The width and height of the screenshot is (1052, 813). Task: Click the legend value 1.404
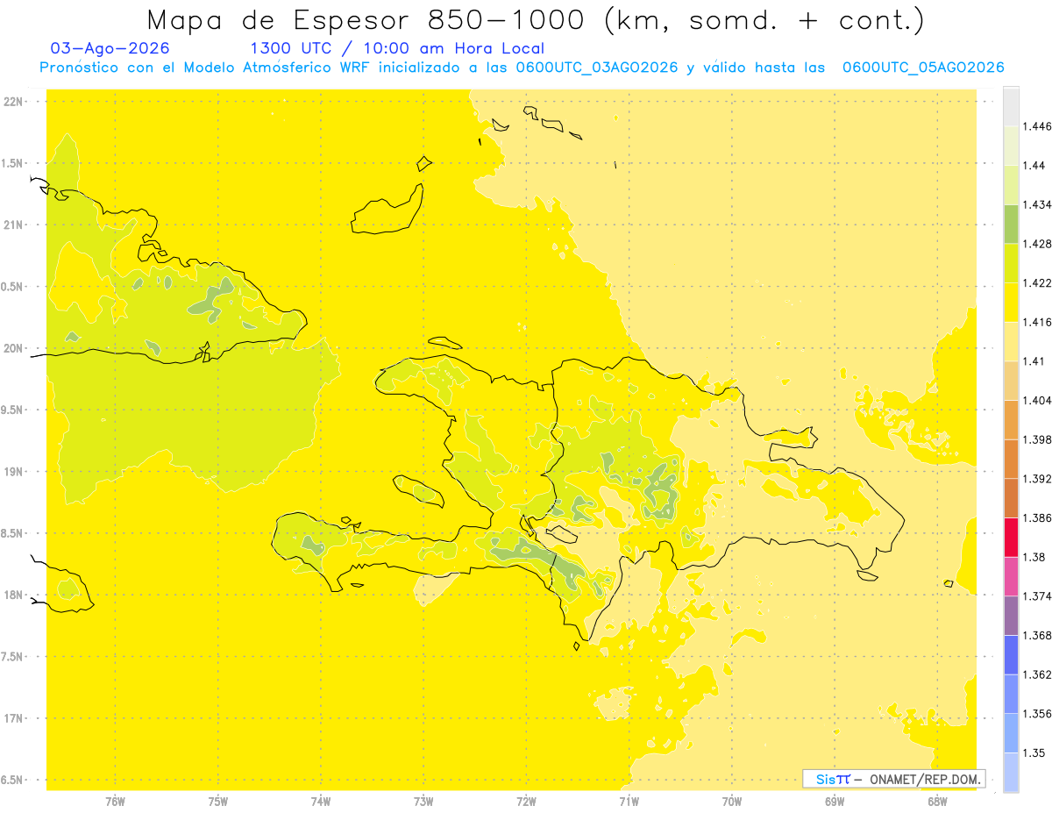coord(1037,400)
